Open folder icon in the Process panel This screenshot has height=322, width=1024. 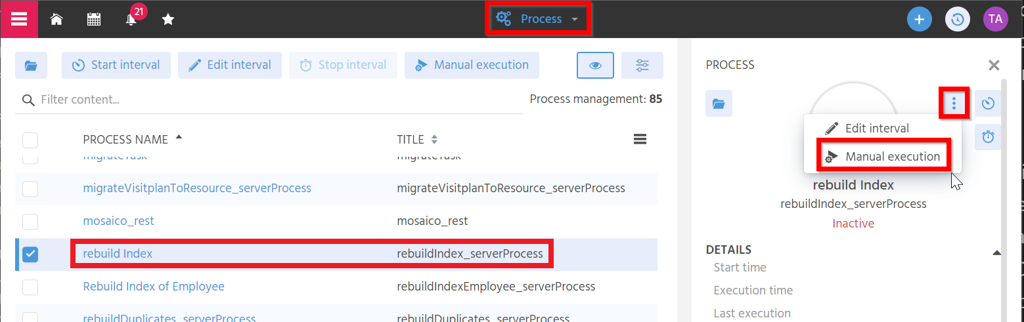(x=719, y=104)
